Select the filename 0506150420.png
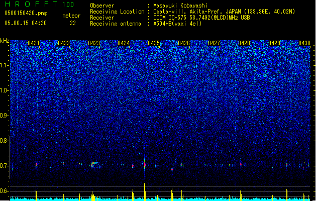This screenshot has width=316, height=201. (26, 13)
